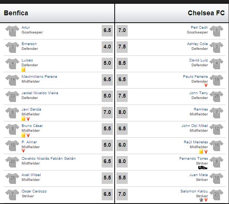Click Luisao's yellow card icon
229x204 pixels.
[23, 70]
